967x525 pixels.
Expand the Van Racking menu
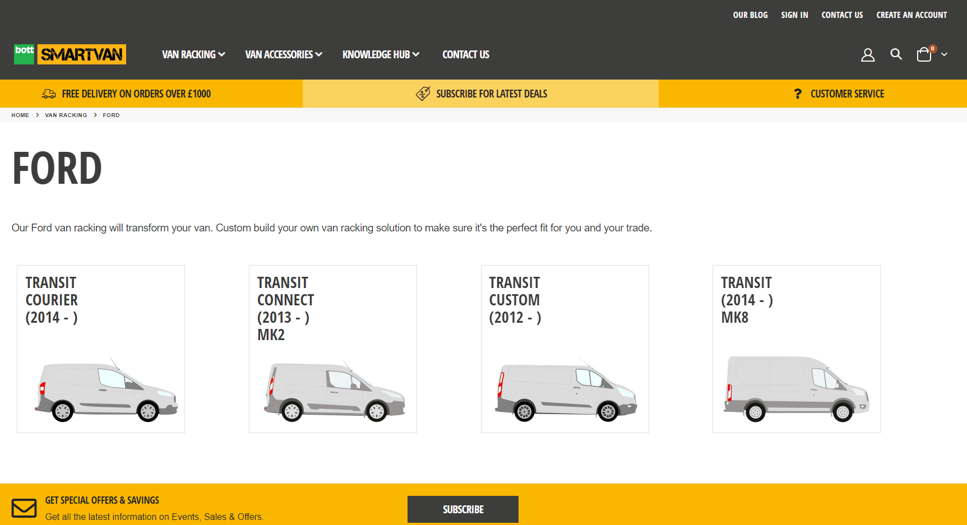tap(193, 54)
